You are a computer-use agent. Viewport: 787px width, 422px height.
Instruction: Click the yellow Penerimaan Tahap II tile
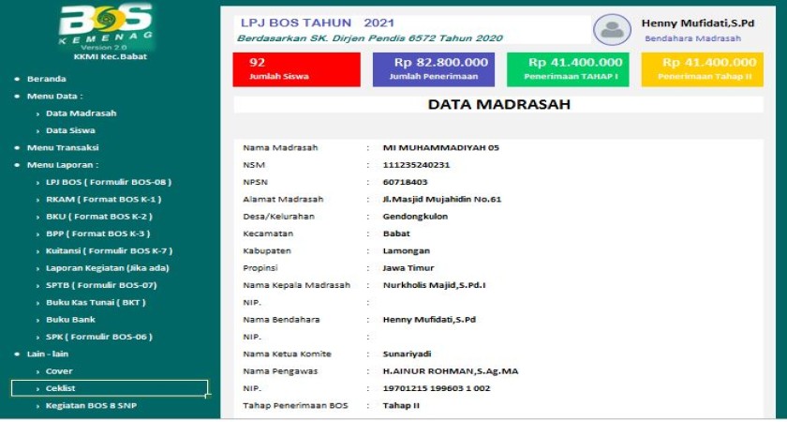point(702,69)
